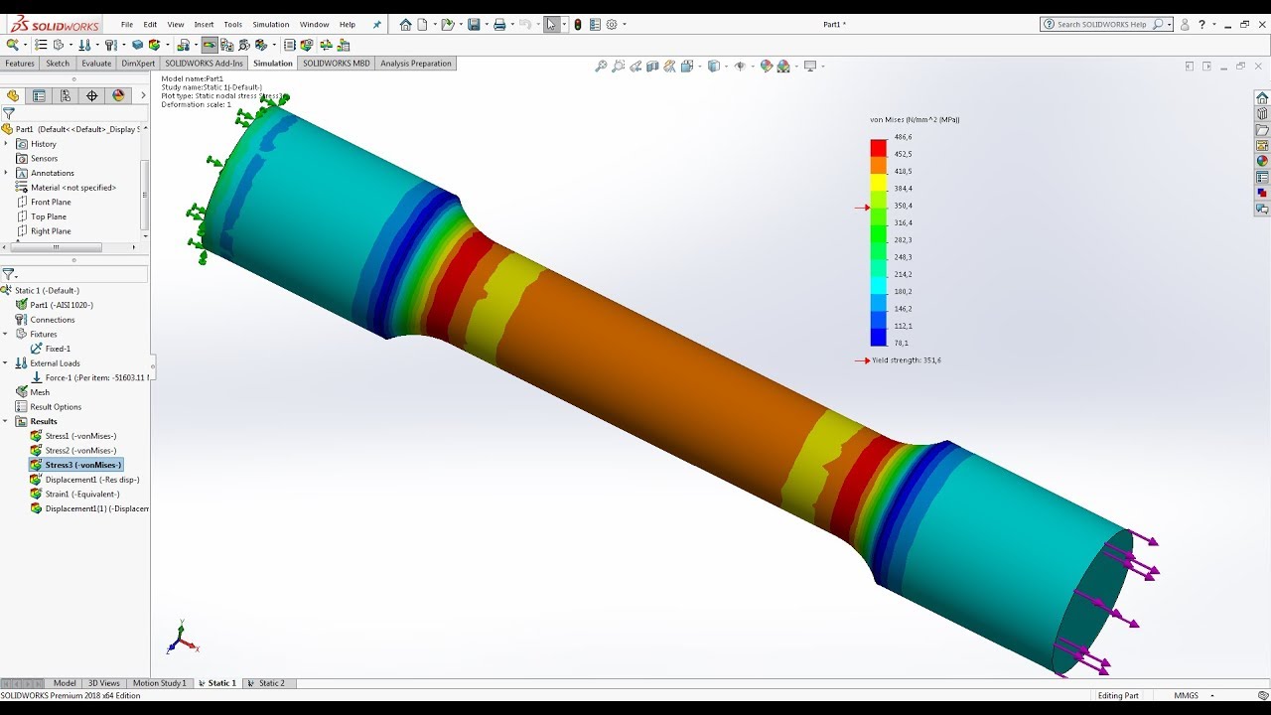The height and width of the screenshot is (715, 1271).
Task: Click the feature tree horizontal scrollbar
Action: coord(56,247)
